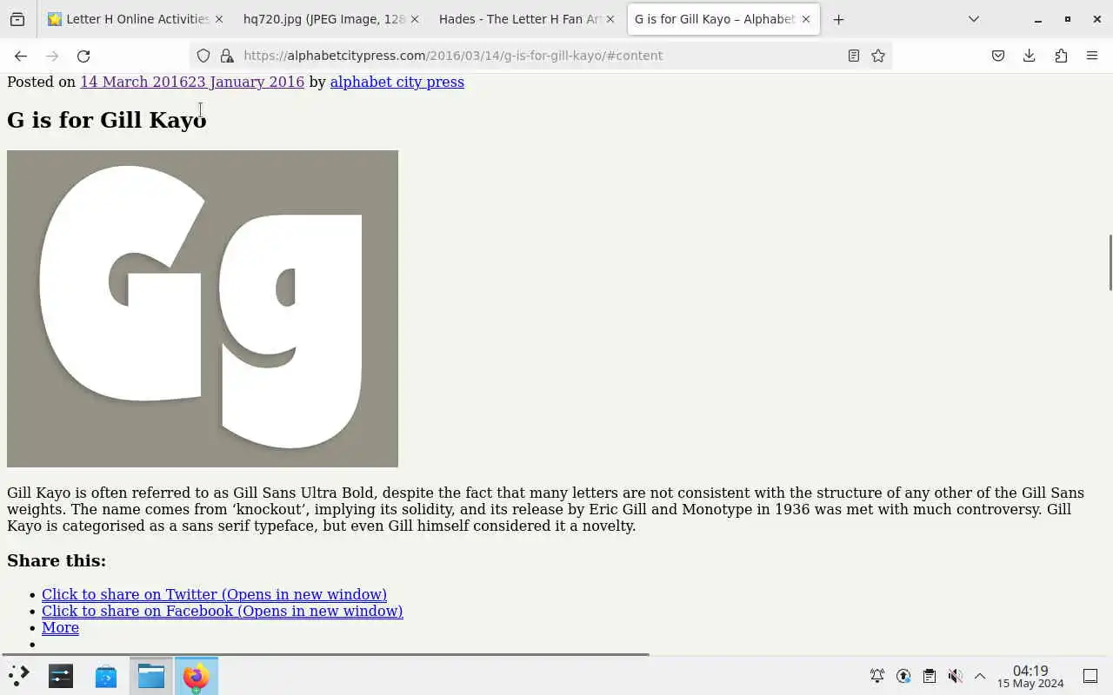The image size is (1113, 695).
Task: Open the Firefox application menu
Action: tap(1092, 56)
